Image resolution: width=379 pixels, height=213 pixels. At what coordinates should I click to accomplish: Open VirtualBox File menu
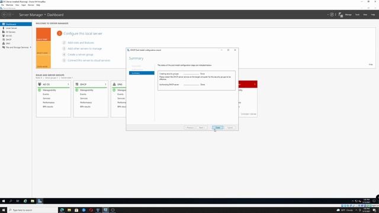(2, 5)
